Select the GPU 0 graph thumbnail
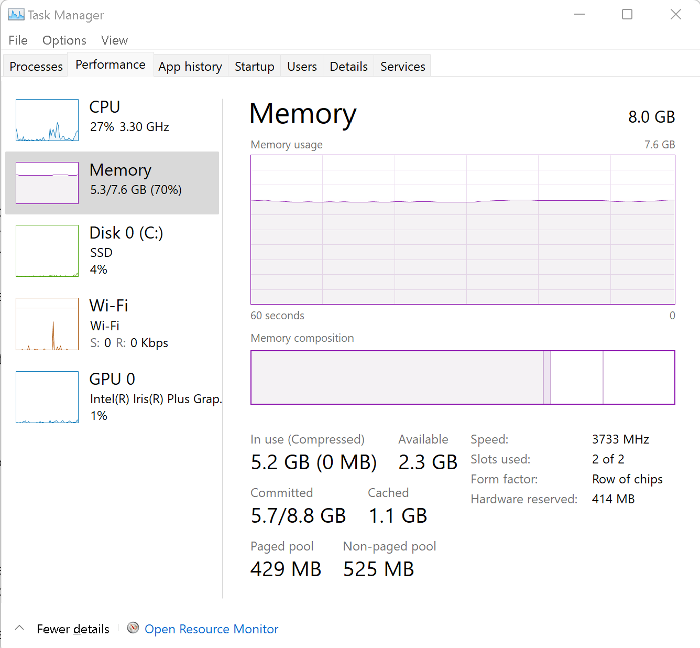 pyautogui.click(x=47, y=397)
